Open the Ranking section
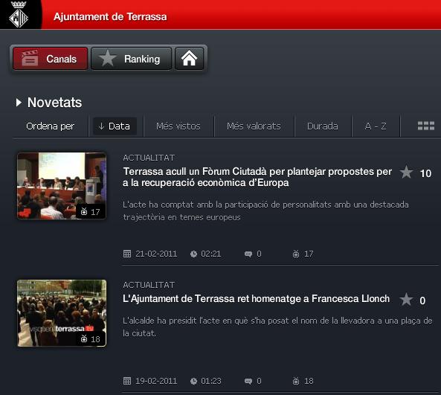The width and height of the screenshot is (441, 395). (132, 59)
